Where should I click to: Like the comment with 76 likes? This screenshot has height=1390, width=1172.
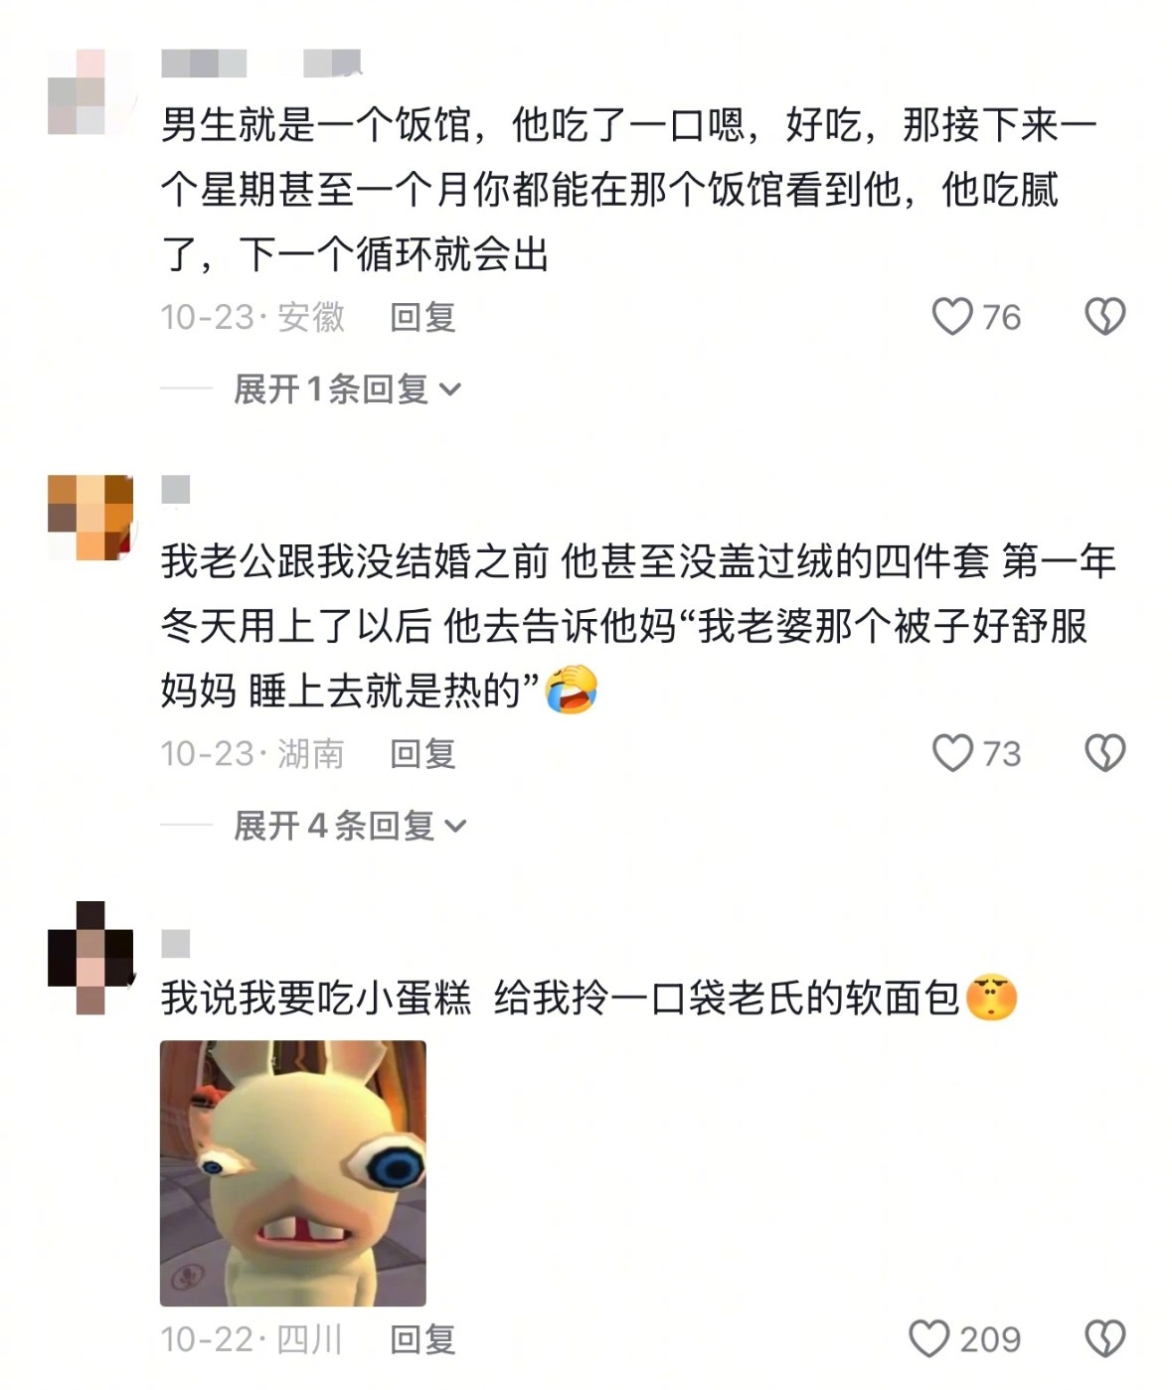(951, 317)
